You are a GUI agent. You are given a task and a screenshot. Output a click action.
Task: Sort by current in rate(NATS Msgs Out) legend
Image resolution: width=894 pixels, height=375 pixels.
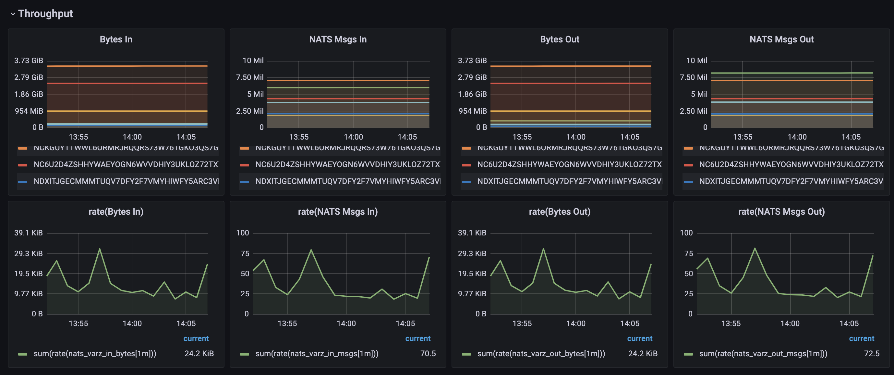point(861,339)
